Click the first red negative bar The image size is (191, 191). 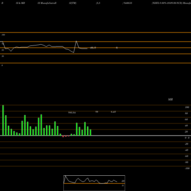[x=63, y=136]
